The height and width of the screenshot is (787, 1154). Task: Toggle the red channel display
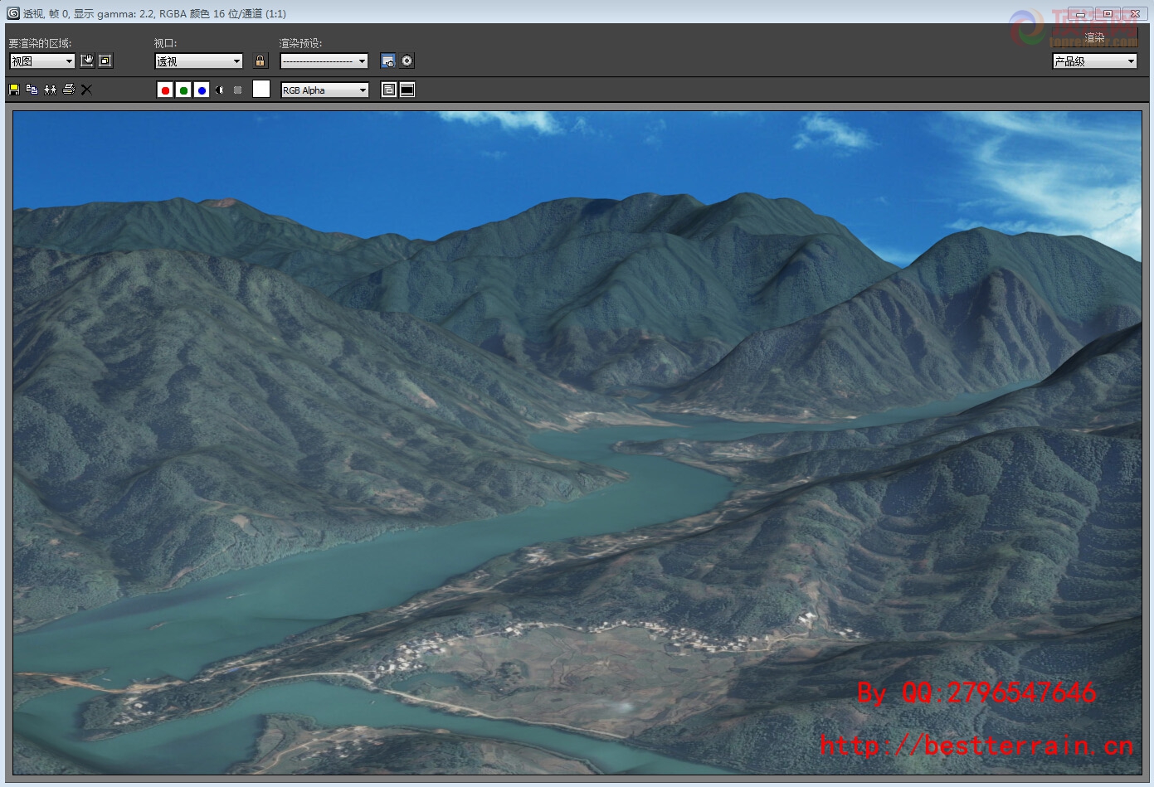(165, 90)
